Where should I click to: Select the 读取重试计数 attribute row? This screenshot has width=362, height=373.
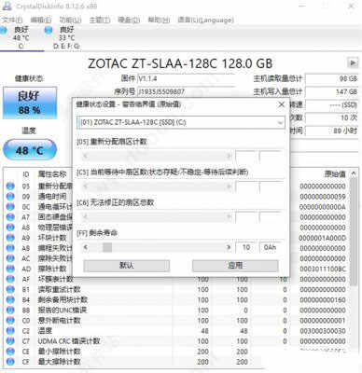coord(176,289)
